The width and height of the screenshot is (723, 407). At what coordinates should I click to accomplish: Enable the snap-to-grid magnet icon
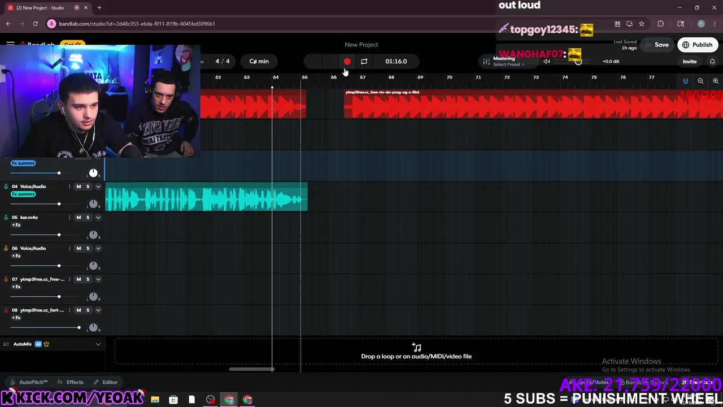[x=685, y=81]
